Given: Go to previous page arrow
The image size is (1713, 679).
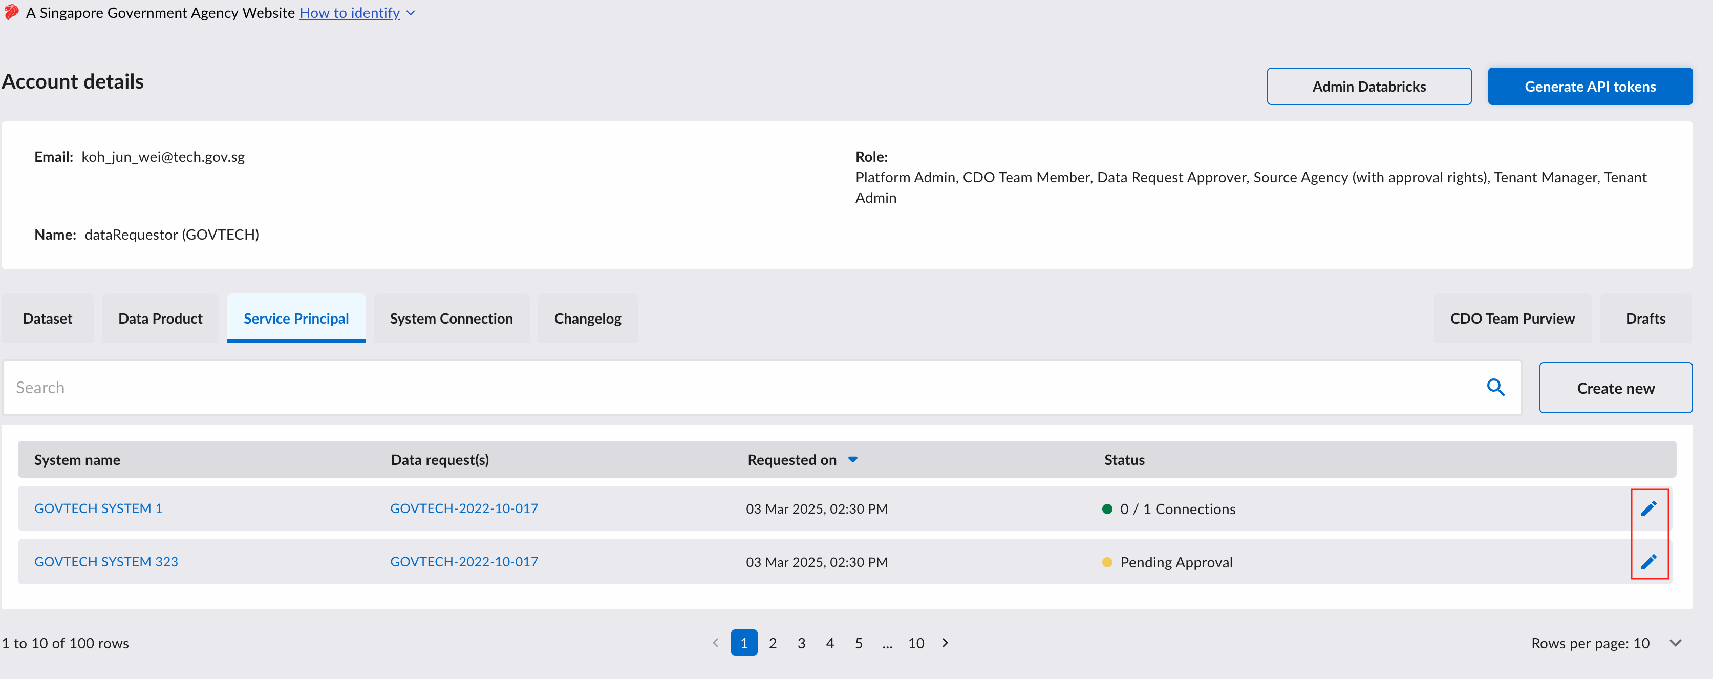Looking at the screenshot, I should (716, 643).
